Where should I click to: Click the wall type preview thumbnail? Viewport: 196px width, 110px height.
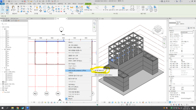[172, 23]
